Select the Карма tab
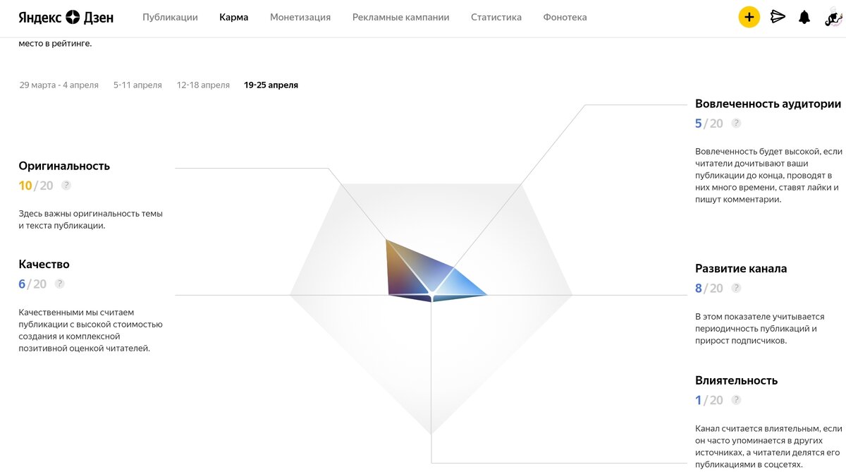The height and width of the screenshot is (472, 846). click(x=233, y=17)
